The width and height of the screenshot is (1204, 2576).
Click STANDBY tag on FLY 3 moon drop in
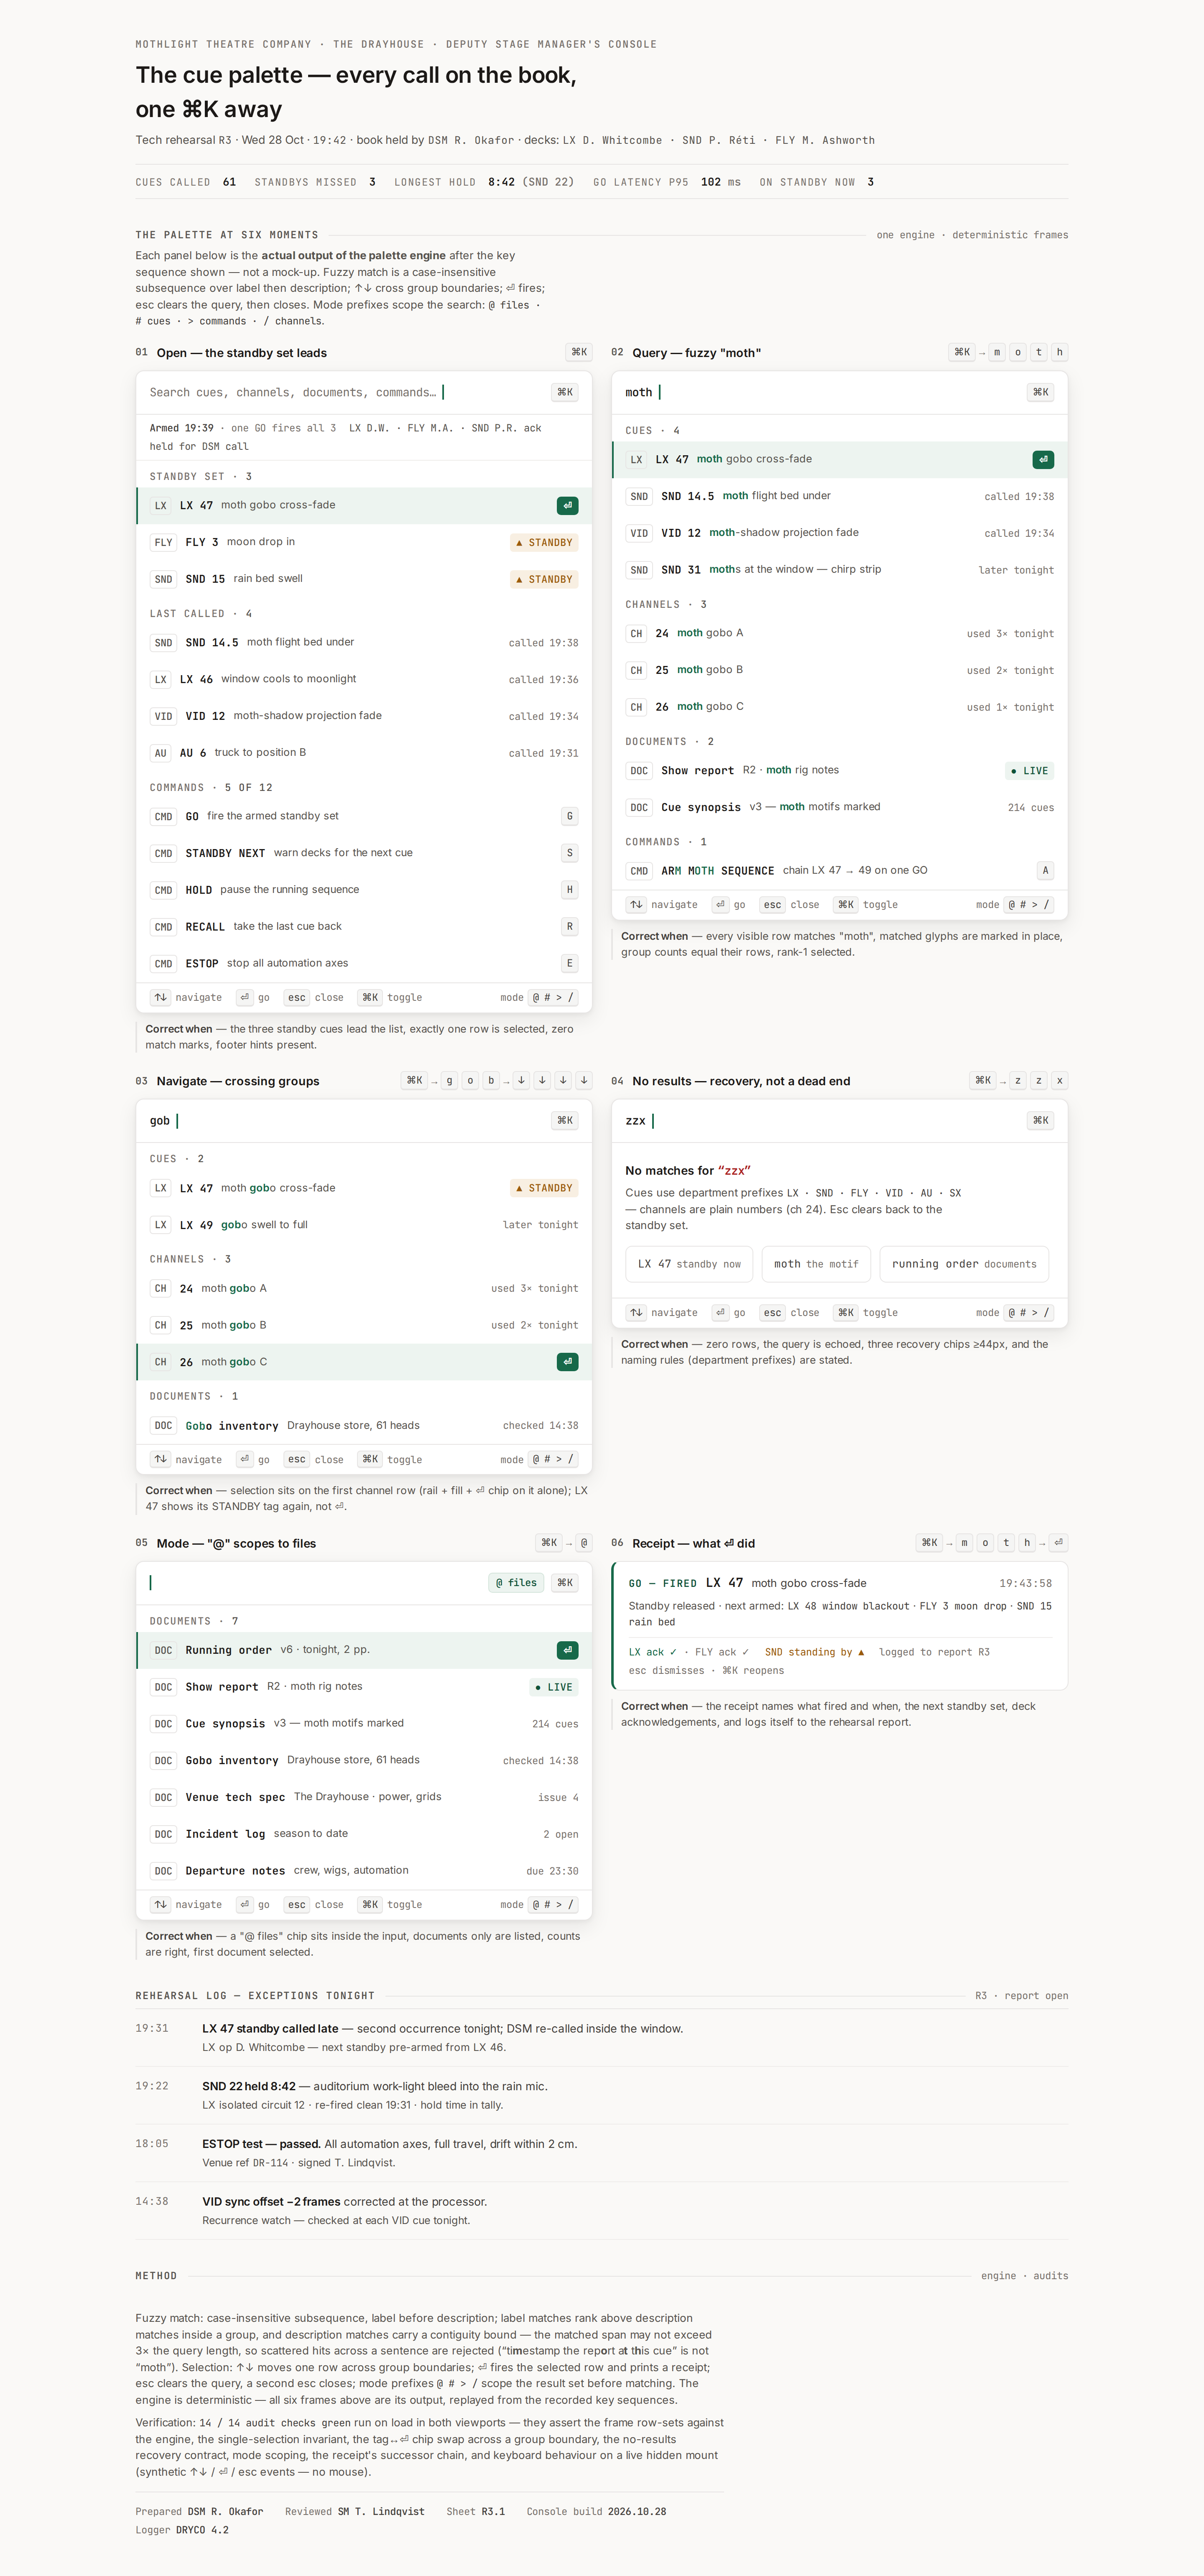[544, 542]
